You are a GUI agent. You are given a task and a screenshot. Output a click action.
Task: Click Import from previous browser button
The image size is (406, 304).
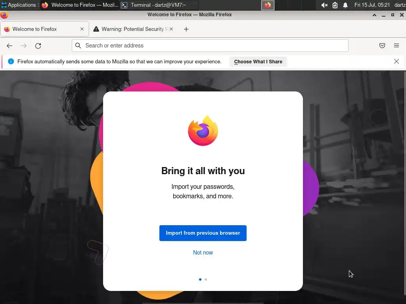203,233
